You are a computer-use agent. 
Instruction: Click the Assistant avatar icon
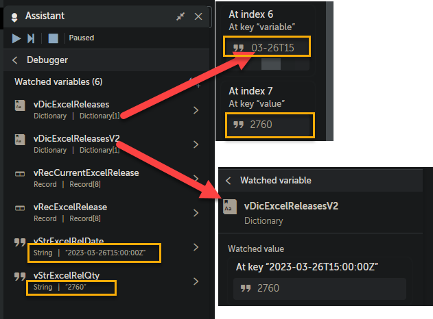[14, 17]
